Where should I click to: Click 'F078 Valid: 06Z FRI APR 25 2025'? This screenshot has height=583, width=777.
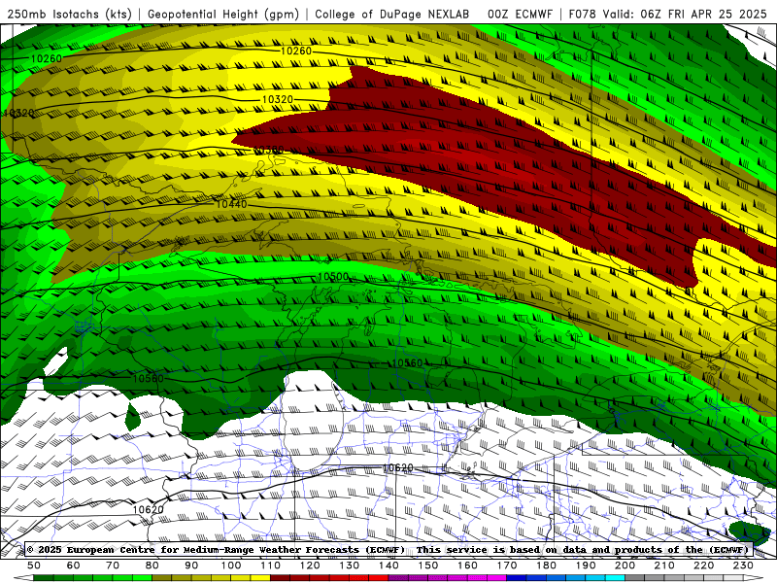(667, 15)
